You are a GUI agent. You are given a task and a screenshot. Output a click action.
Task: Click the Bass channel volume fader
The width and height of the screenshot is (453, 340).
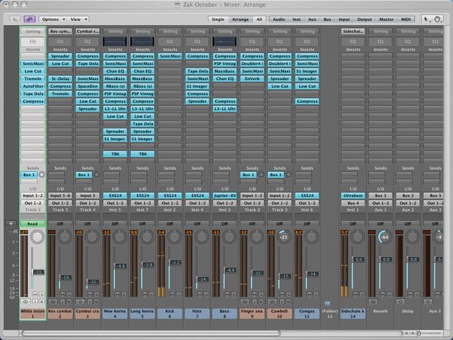coord(229,270)
